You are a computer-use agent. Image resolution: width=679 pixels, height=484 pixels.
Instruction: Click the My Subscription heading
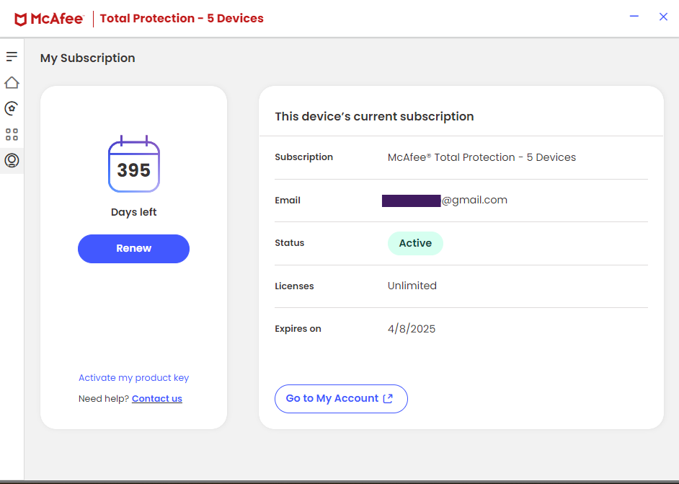[87, 58]
